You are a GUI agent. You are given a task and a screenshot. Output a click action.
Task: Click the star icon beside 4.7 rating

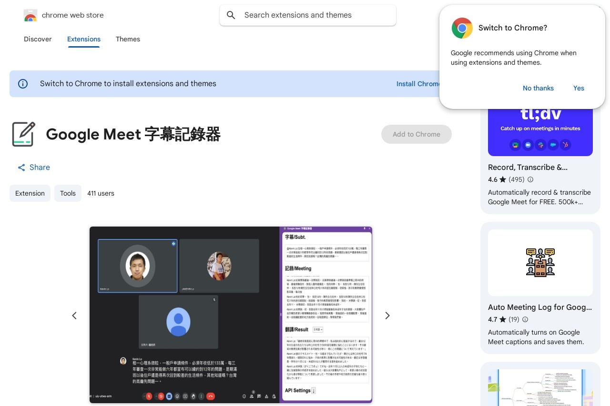[503, 320]
